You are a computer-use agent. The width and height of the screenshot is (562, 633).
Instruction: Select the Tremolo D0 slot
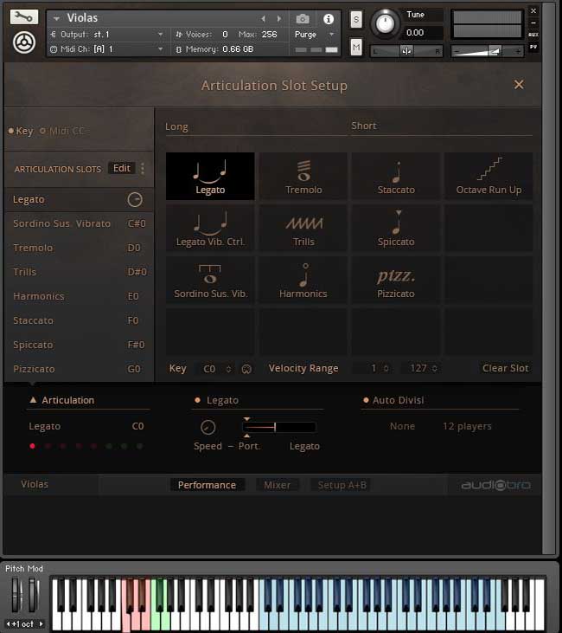point(79,248)
